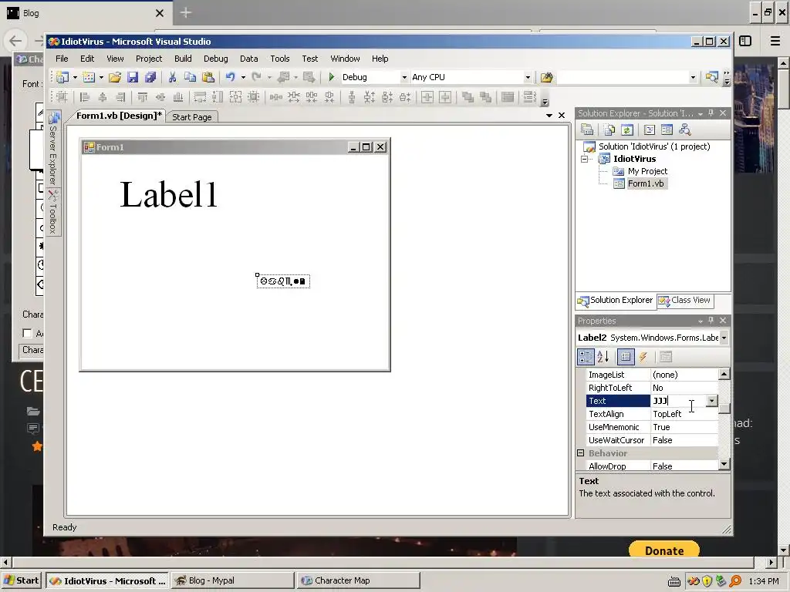
Task: Start debugging with the green play icon
Action: coord(332,77)
